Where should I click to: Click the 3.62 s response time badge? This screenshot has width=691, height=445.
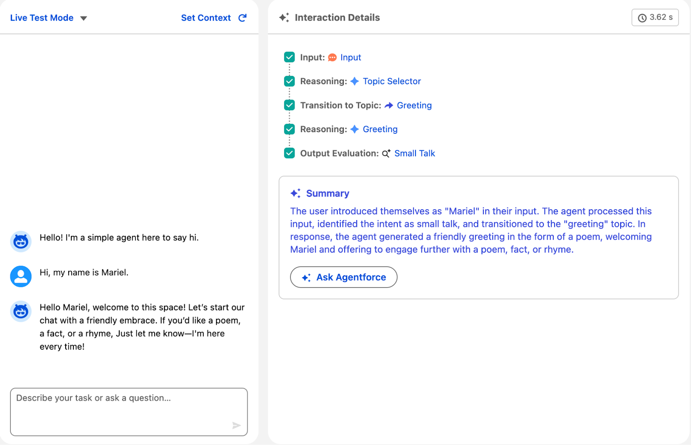(x=655, y=18)
